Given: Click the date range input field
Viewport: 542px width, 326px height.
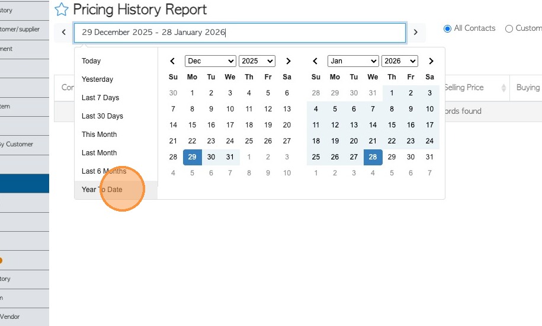Looking at the screenshot, I should (x=239, y=33).
